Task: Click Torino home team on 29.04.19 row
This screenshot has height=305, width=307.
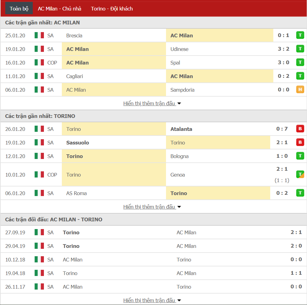Action: coord(71,246)
